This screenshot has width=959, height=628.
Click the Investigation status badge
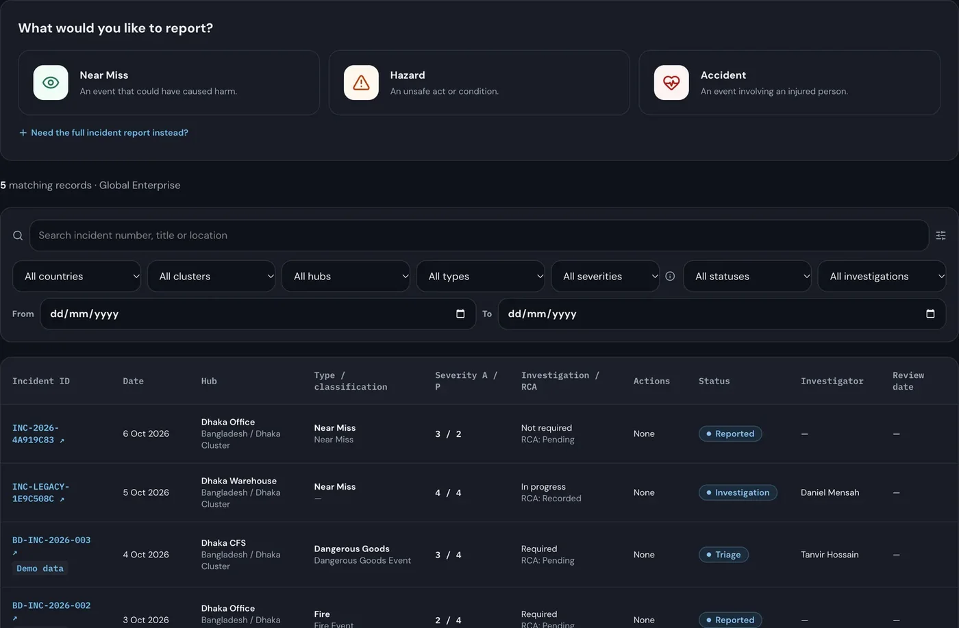click(x=738, y=493)
